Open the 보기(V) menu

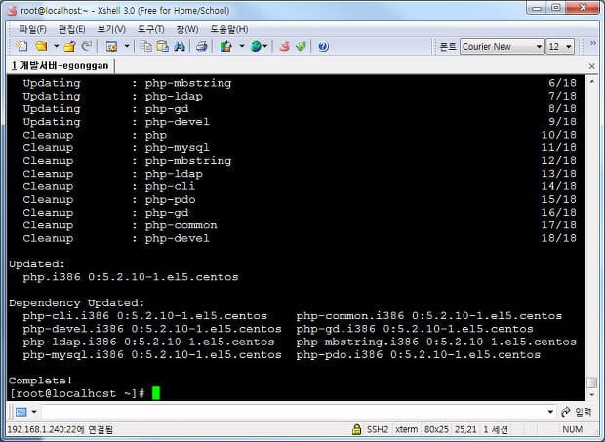pos(111,29)
